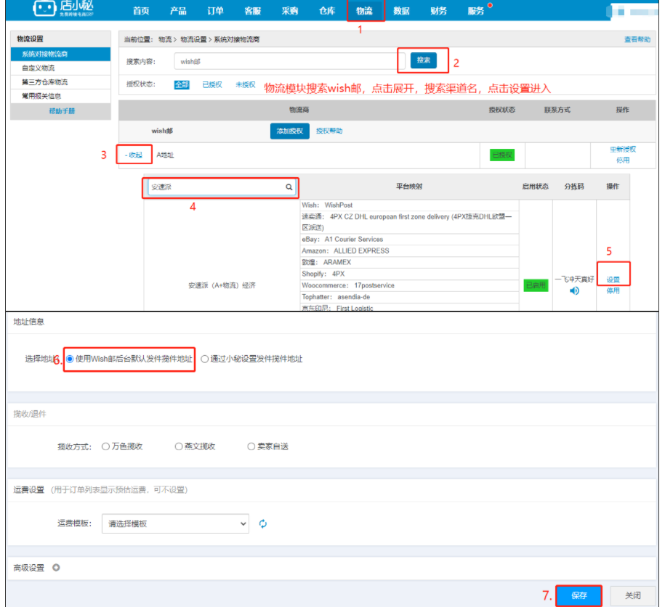Click the 已授权 green status badge
The height and width of the screenshot is (607, 665).
pyautogui.click(x=502, y=155)
